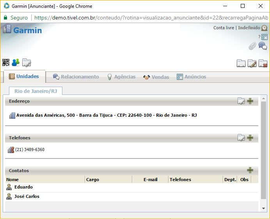Viewport: 270px width, 219px height.
Task: Click the clock icon beside Indefinido
Action: (264, 28)
